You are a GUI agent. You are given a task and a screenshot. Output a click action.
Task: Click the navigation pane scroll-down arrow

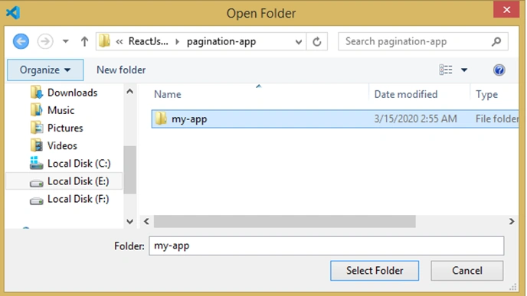(x=129, y=222)
